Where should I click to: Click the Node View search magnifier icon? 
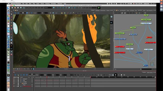115,10
